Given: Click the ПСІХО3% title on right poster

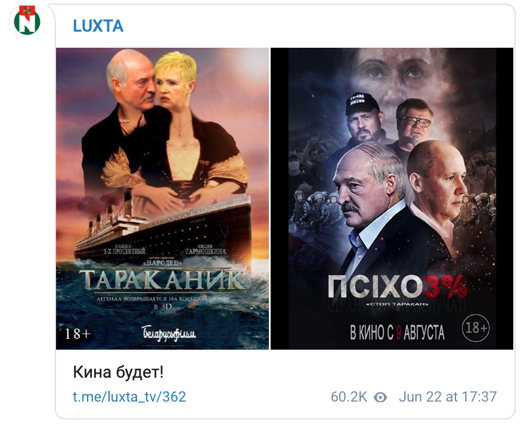Looking at the screenshot, I should [x=397, y=287].
